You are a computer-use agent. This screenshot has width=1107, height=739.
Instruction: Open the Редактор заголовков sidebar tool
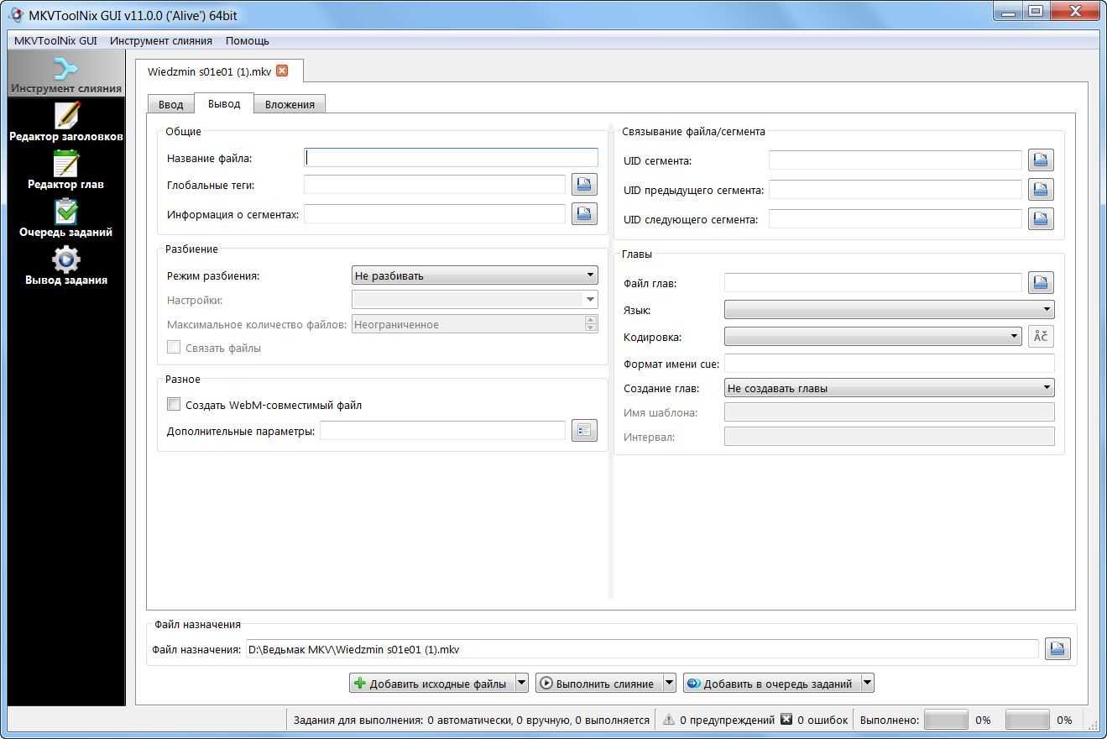coord(65,122)
